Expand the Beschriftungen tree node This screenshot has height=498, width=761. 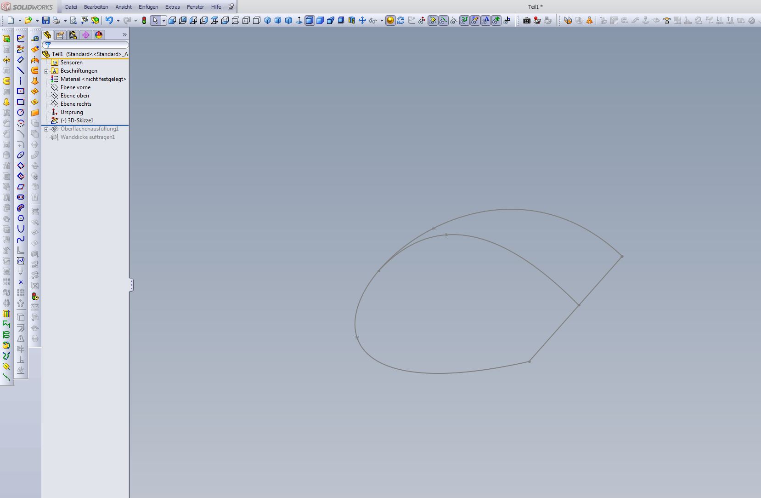pos(46,71)
